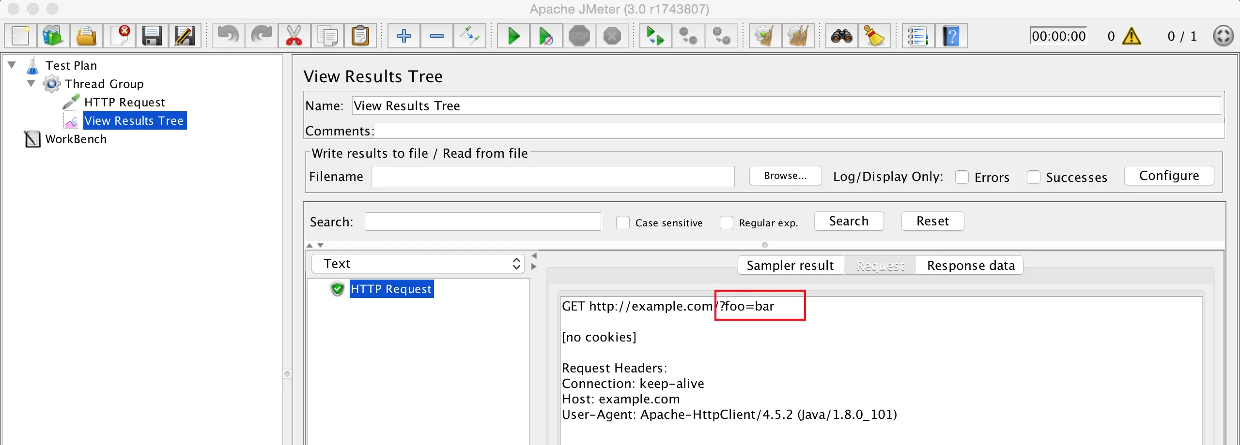Switch to the Request tab
1240x445 pixels.
coord(881,266)
